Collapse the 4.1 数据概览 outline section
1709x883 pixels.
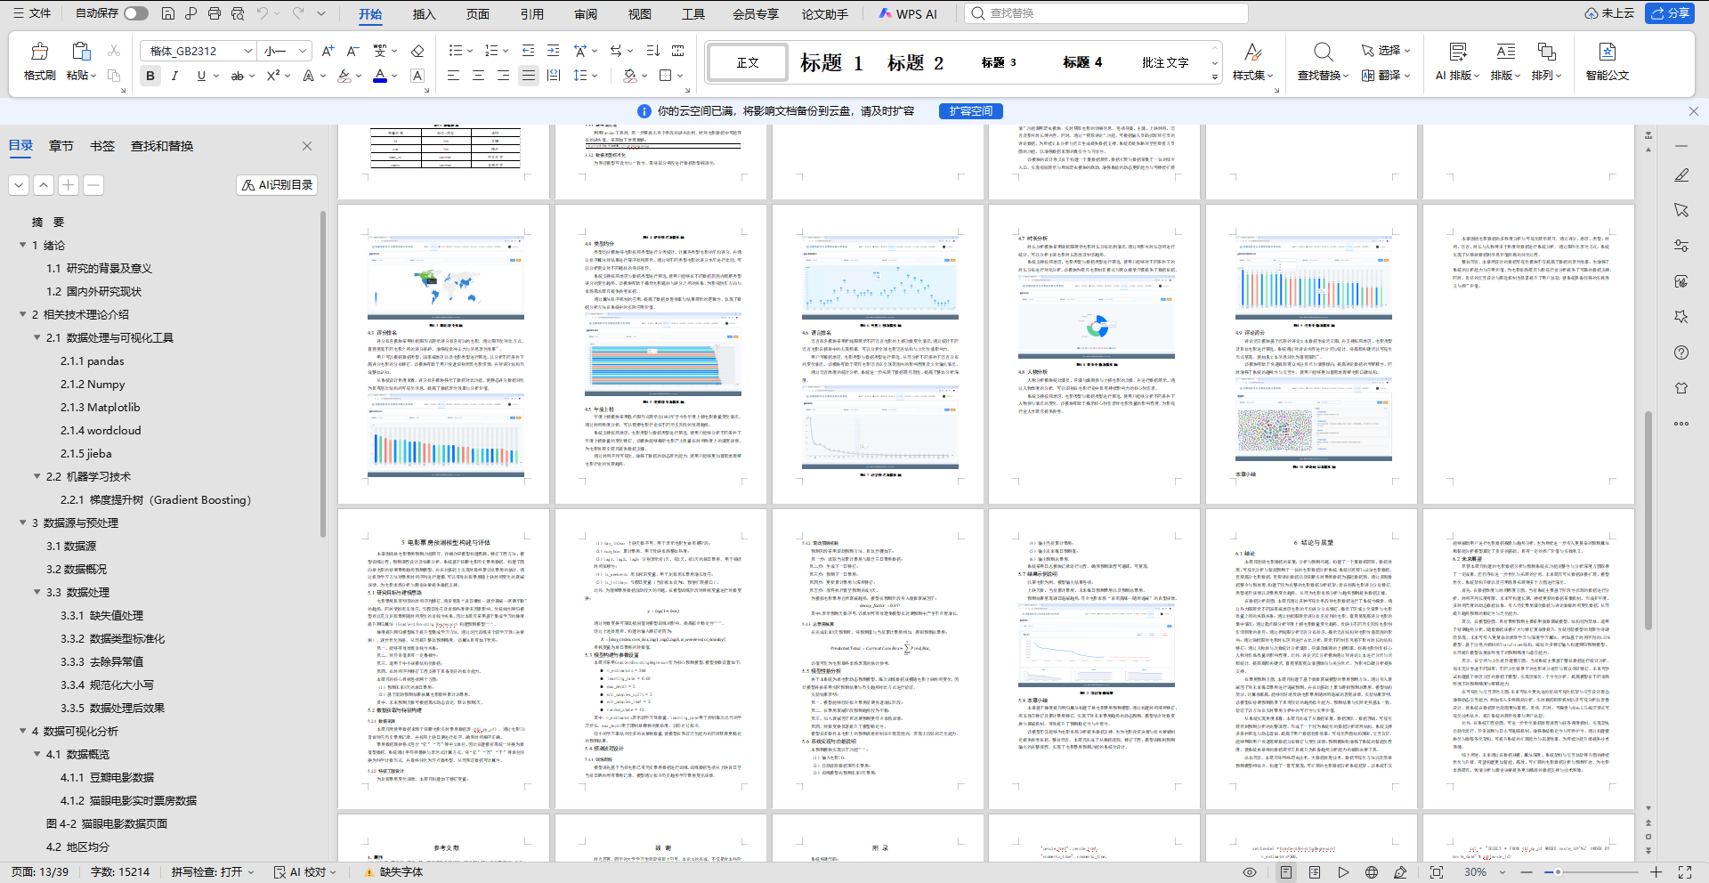[x=37, y=754]
